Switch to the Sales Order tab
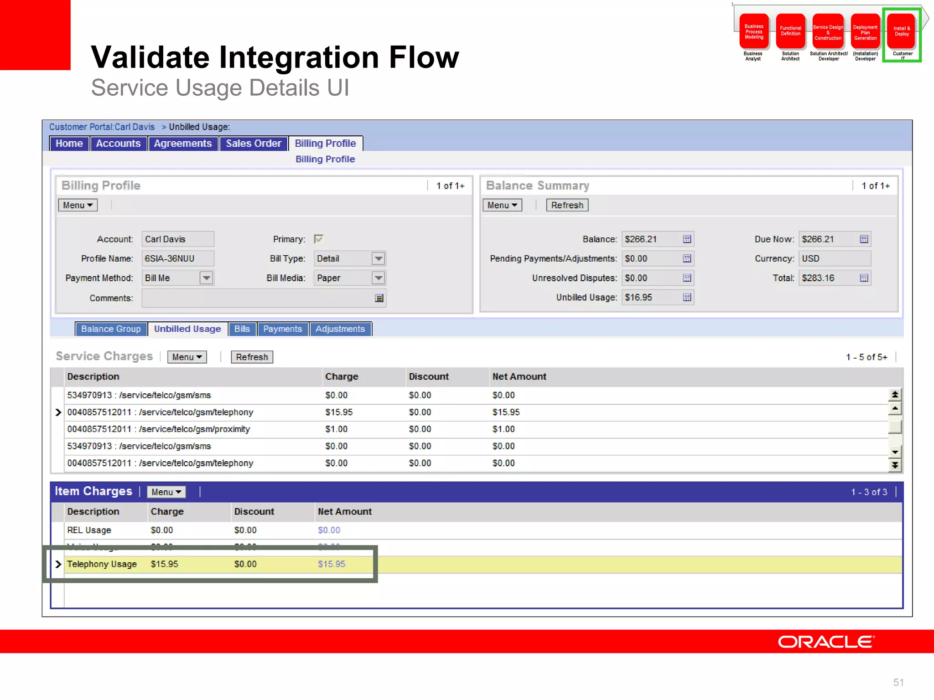This screenshot has height=700, width=934. 254,144
